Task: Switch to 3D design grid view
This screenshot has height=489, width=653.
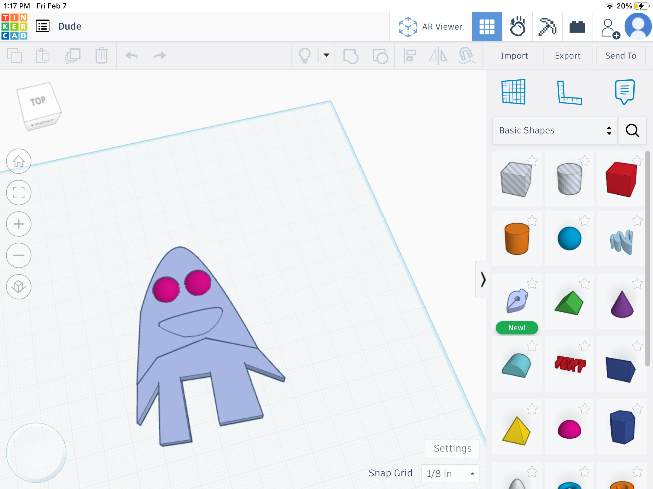Action: pyautogui.click(x=487, y=27)
